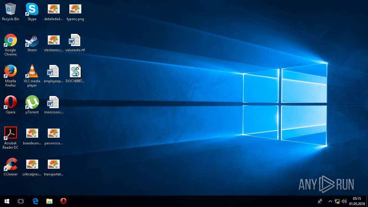The height and width of the screenshot is (207, 368).
Task: Select the detailedad image file
Action: point(53,12)
